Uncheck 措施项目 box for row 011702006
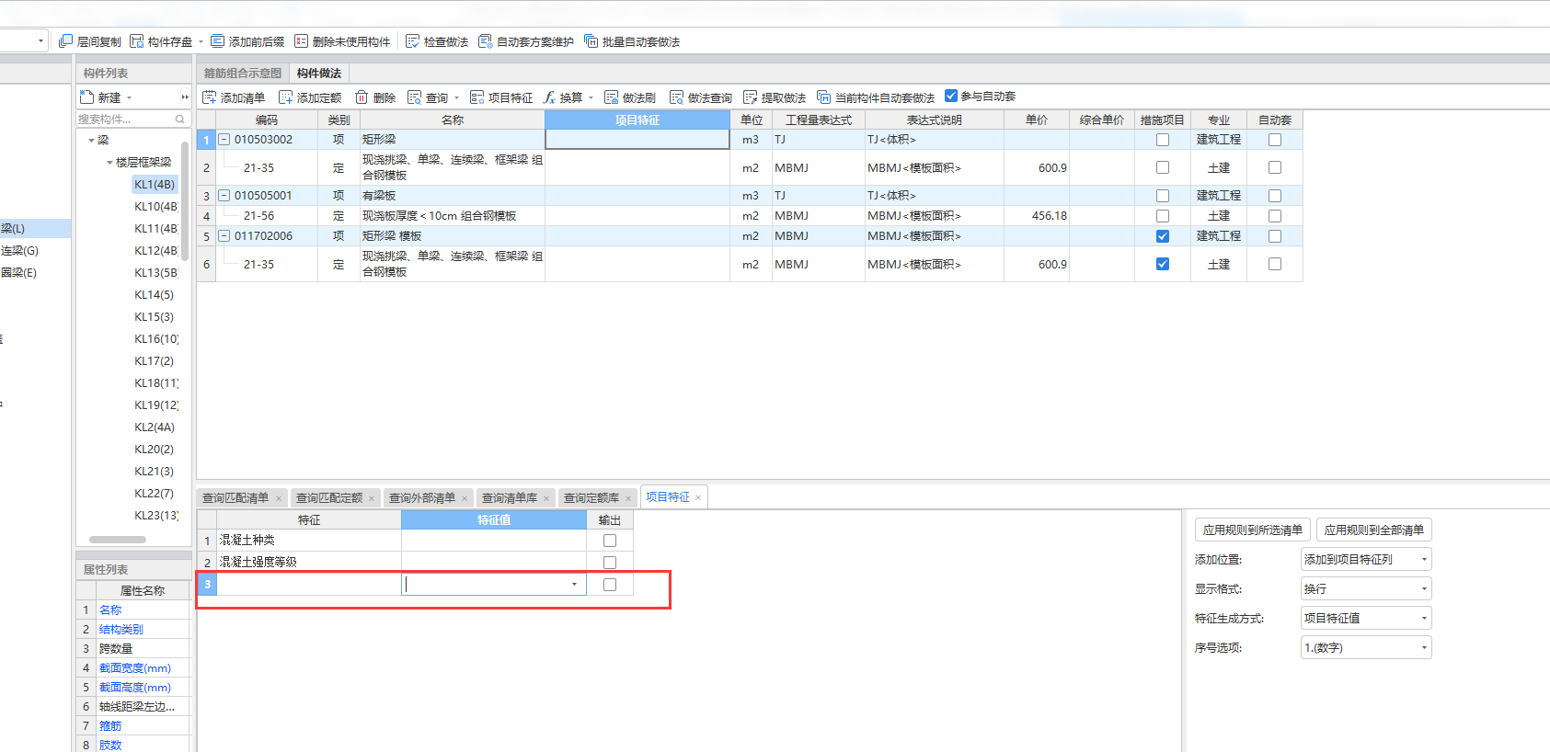1550x752 pixels. click(x=1163, y=236)
